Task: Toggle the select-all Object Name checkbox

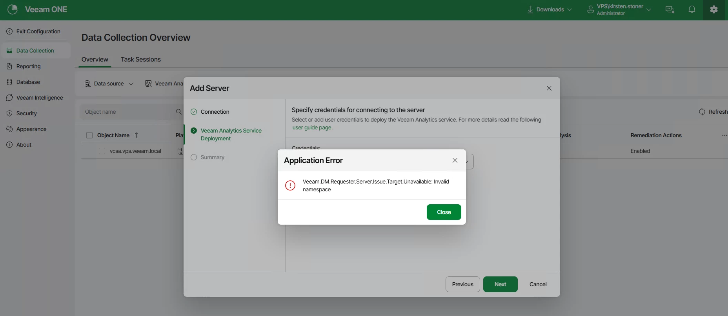Action: (89, 135)
